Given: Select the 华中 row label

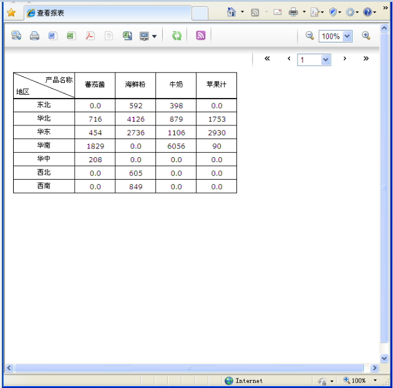Looking at the screenshot, I should (x=44, y=160).
